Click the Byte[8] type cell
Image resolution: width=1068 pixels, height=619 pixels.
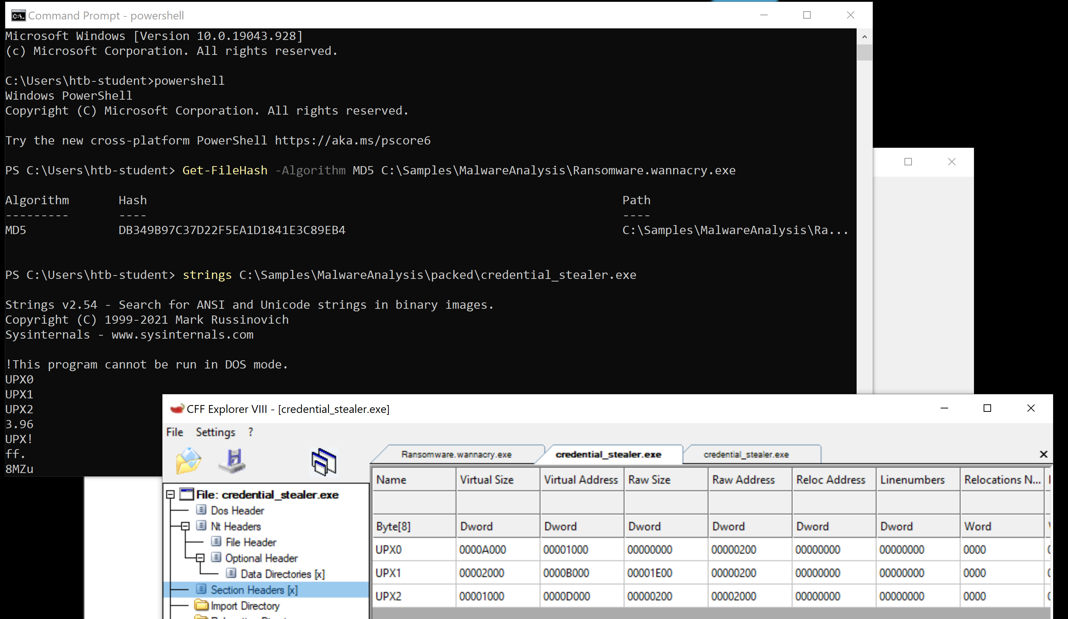click(x=414, y=526)
